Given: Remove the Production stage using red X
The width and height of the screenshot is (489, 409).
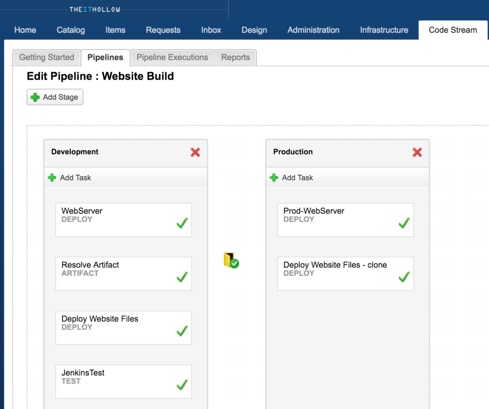Looking at the screenshot, I should (x=417, y=152).
